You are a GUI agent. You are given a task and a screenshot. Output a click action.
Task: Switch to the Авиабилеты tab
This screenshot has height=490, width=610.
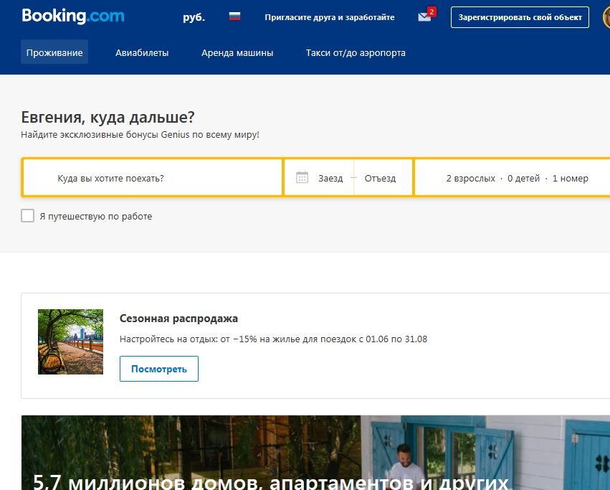pyautogui.click(x=142, y=52)
